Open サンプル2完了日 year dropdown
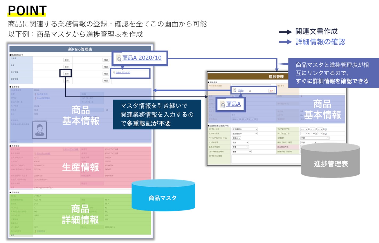The image size is (379, 243). click(304, 134)
